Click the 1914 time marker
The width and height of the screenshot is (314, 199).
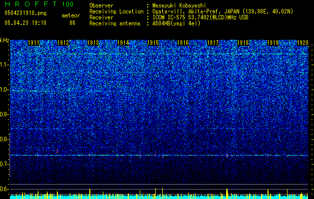pyautogui.click(x=123, y=43)
